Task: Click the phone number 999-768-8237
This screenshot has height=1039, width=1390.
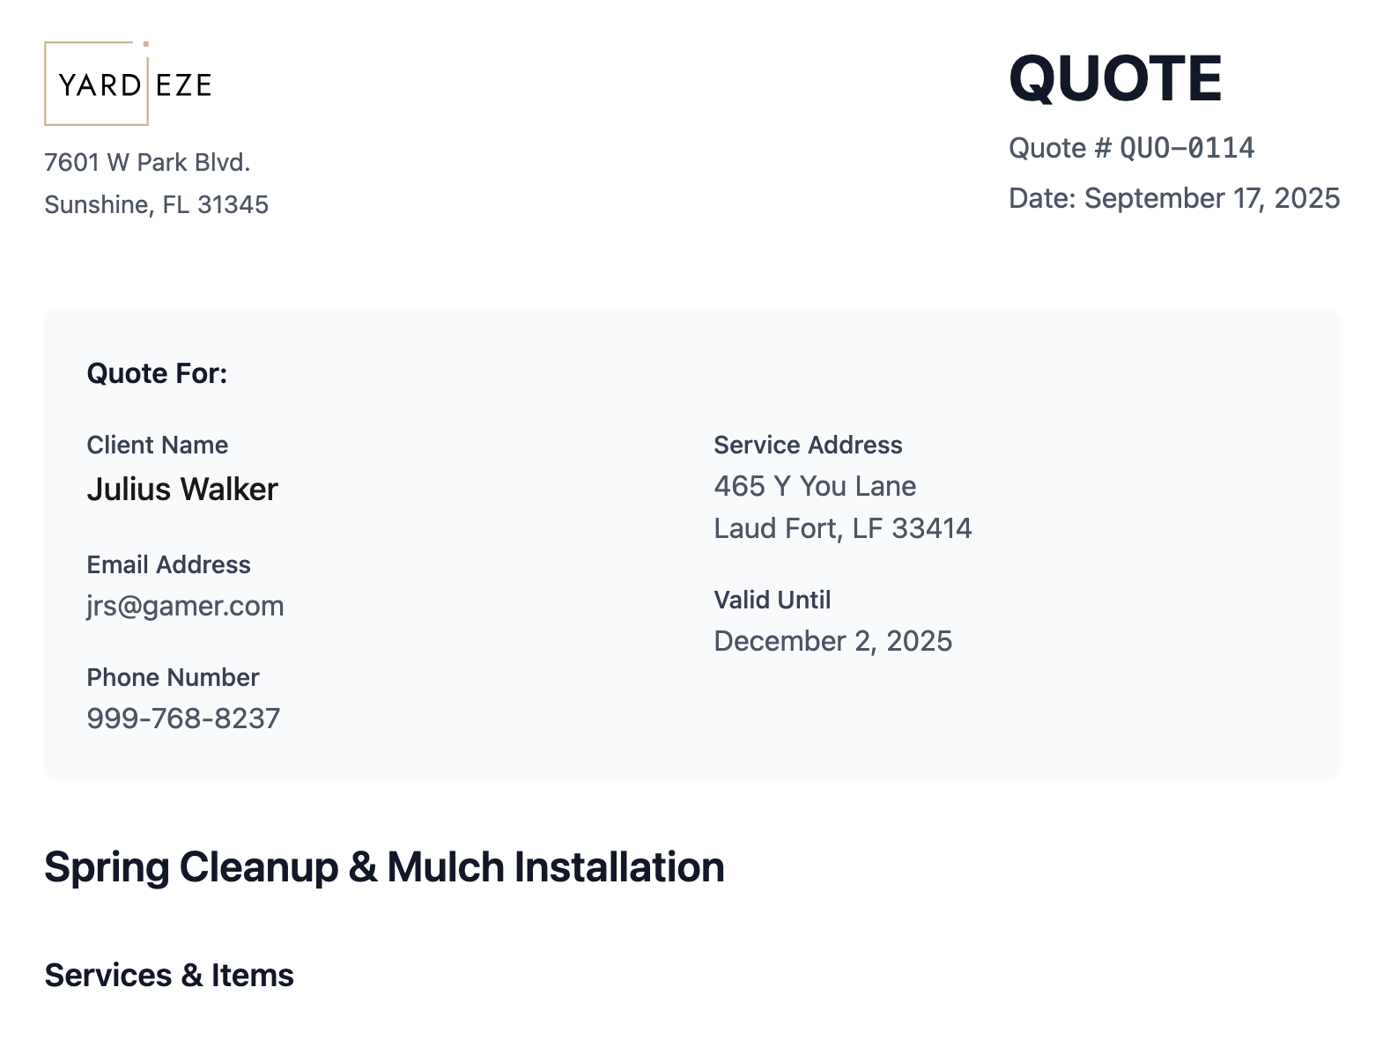Action: coord(183,718)
